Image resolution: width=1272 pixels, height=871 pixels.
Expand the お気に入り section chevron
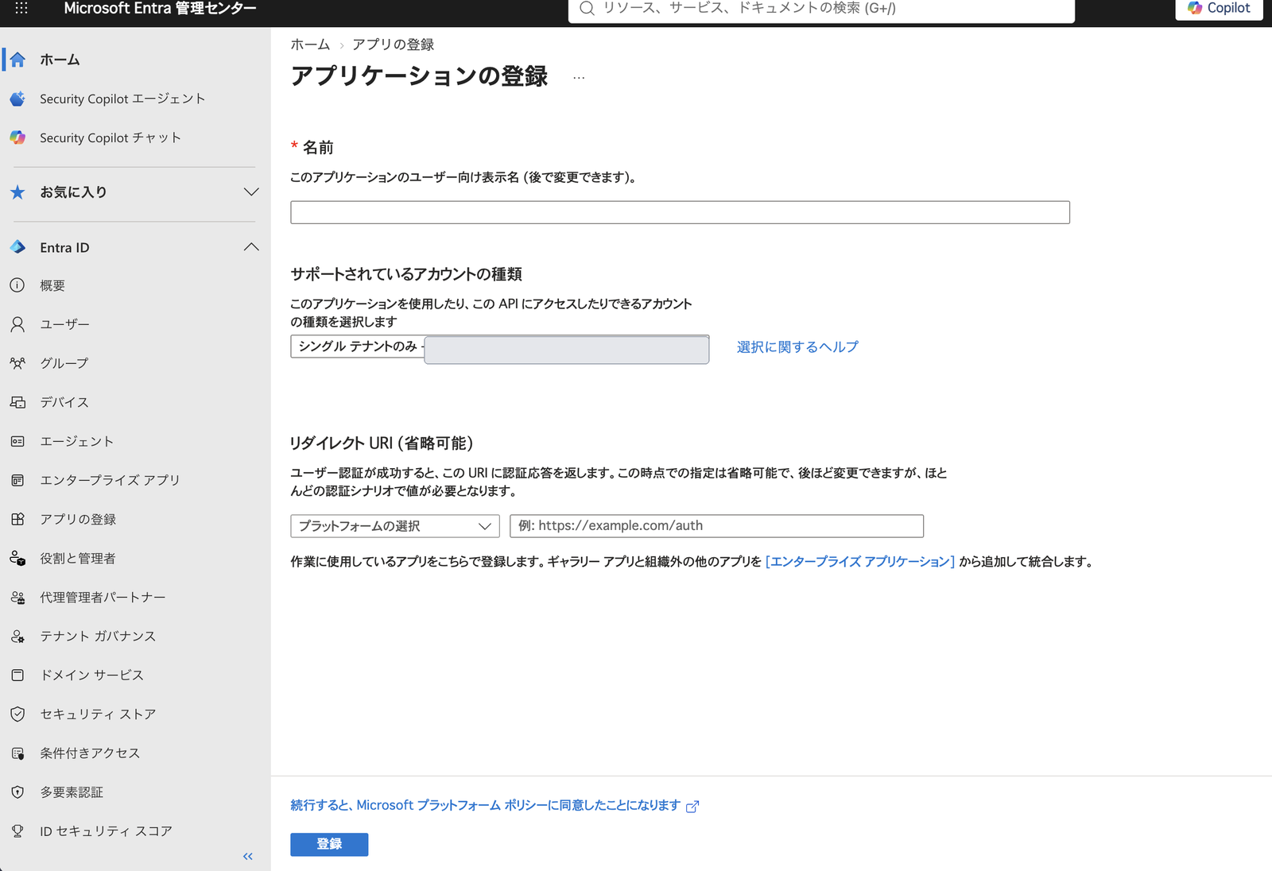(x=251, y=192)
